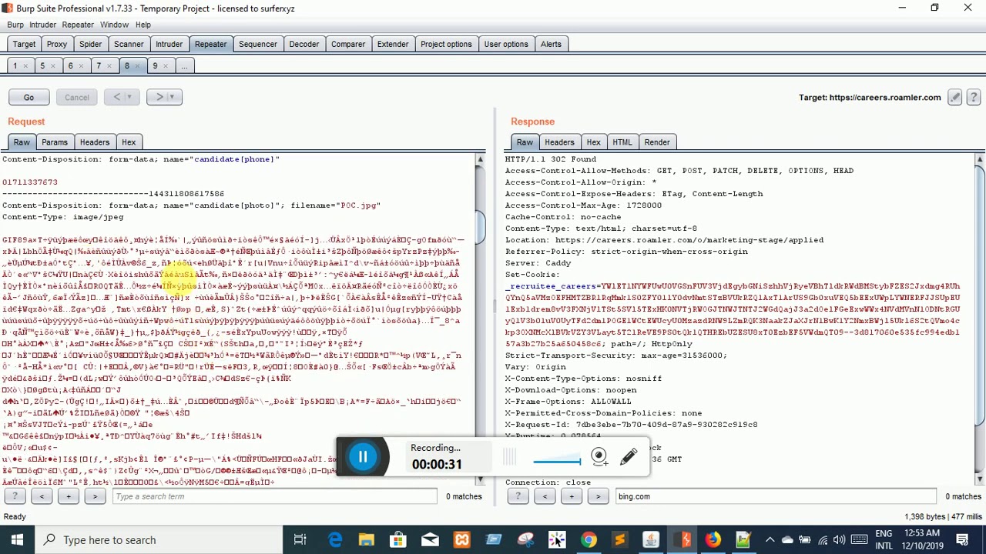The height and width of the screenshot is (554, 986).
Task: Open Microsoft Edge from taskbar
Action: 335,540
